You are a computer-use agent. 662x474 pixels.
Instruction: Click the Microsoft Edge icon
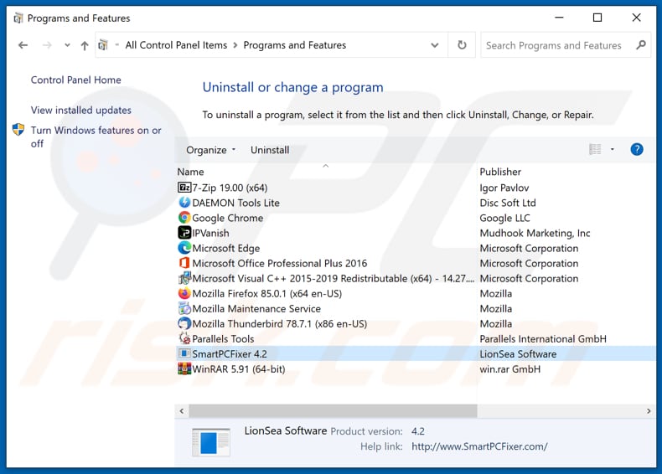coord(184,248)
